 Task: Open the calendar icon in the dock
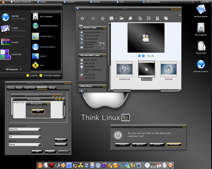[159, 165]
